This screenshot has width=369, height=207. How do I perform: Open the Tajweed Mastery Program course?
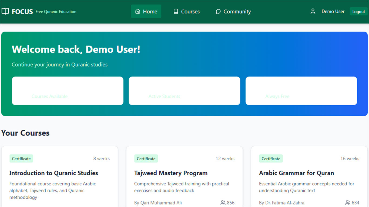pos(171,173)
